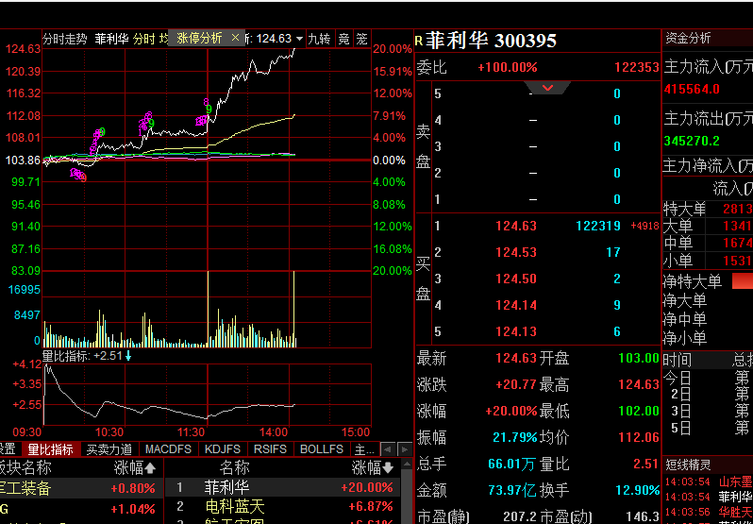The height and width of the screenshot is (524, 753).
Task: Select the yellow 分时 chart mode
Action: (x=143, y=39)
